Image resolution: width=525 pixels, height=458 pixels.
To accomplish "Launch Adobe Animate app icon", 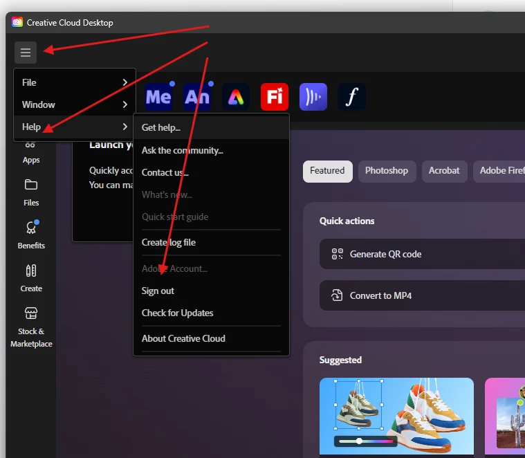I will (197, 97).
